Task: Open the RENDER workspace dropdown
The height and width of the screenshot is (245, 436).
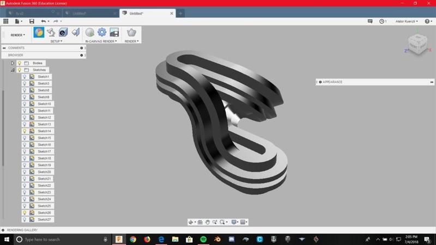Action: [18, 35]
